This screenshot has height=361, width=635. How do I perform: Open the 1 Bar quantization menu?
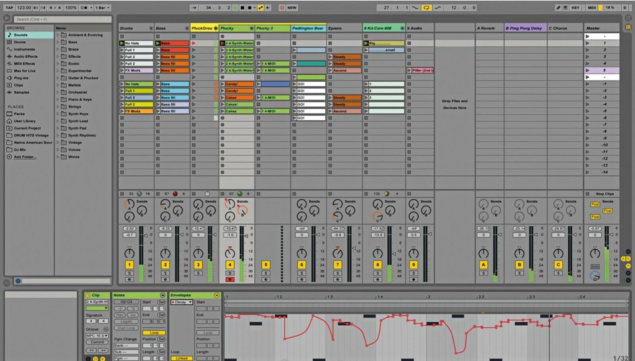click(x=102, y=8)
